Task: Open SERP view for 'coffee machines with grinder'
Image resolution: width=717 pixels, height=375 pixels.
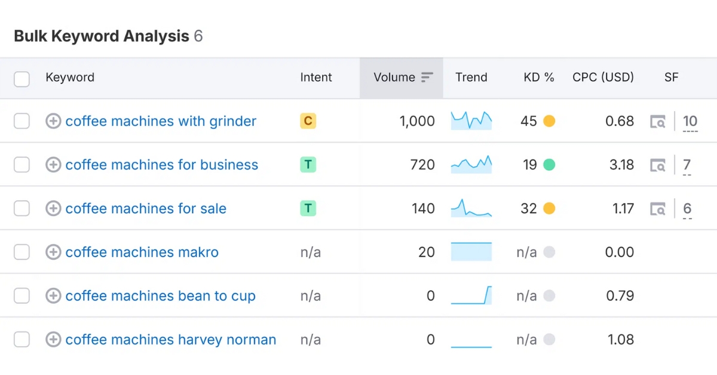Action: (658, 122)
